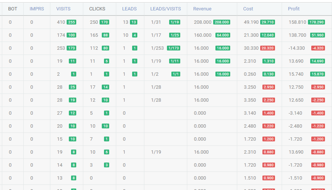The height and width of the screenshot is (190, 332).
Task: Click the LEADS column header
Action: point(129,9)
